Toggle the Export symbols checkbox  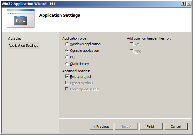click(67, 83)
